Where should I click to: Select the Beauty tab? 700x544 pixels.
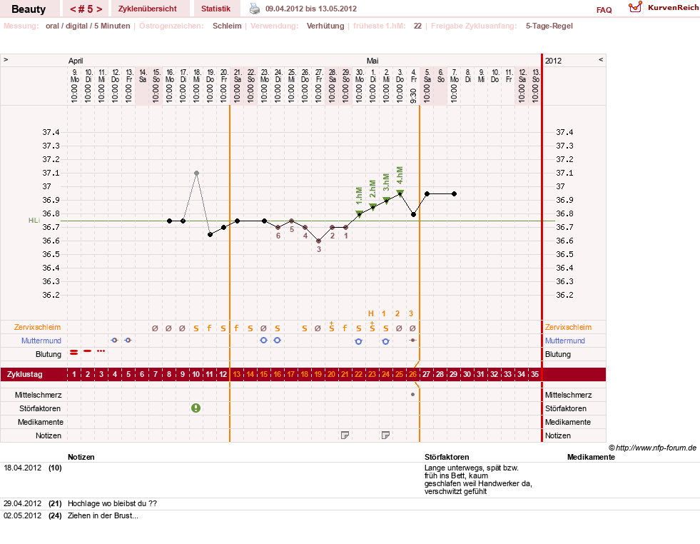pyautogui.click(x=29, y=9)
